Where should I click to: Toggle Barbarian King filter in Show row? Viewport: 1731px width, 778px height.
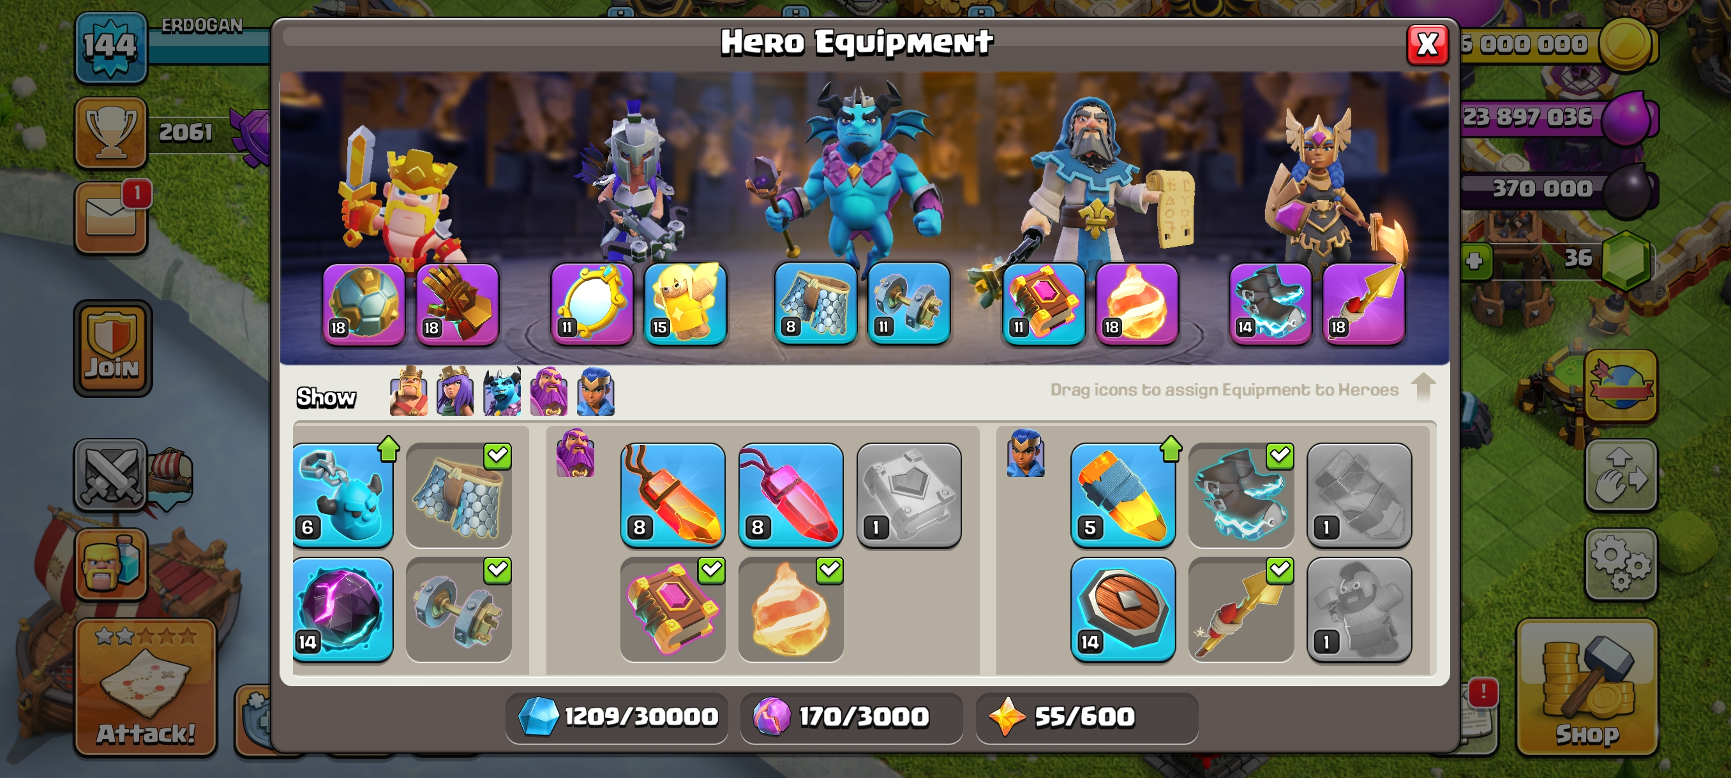[408, 392]
